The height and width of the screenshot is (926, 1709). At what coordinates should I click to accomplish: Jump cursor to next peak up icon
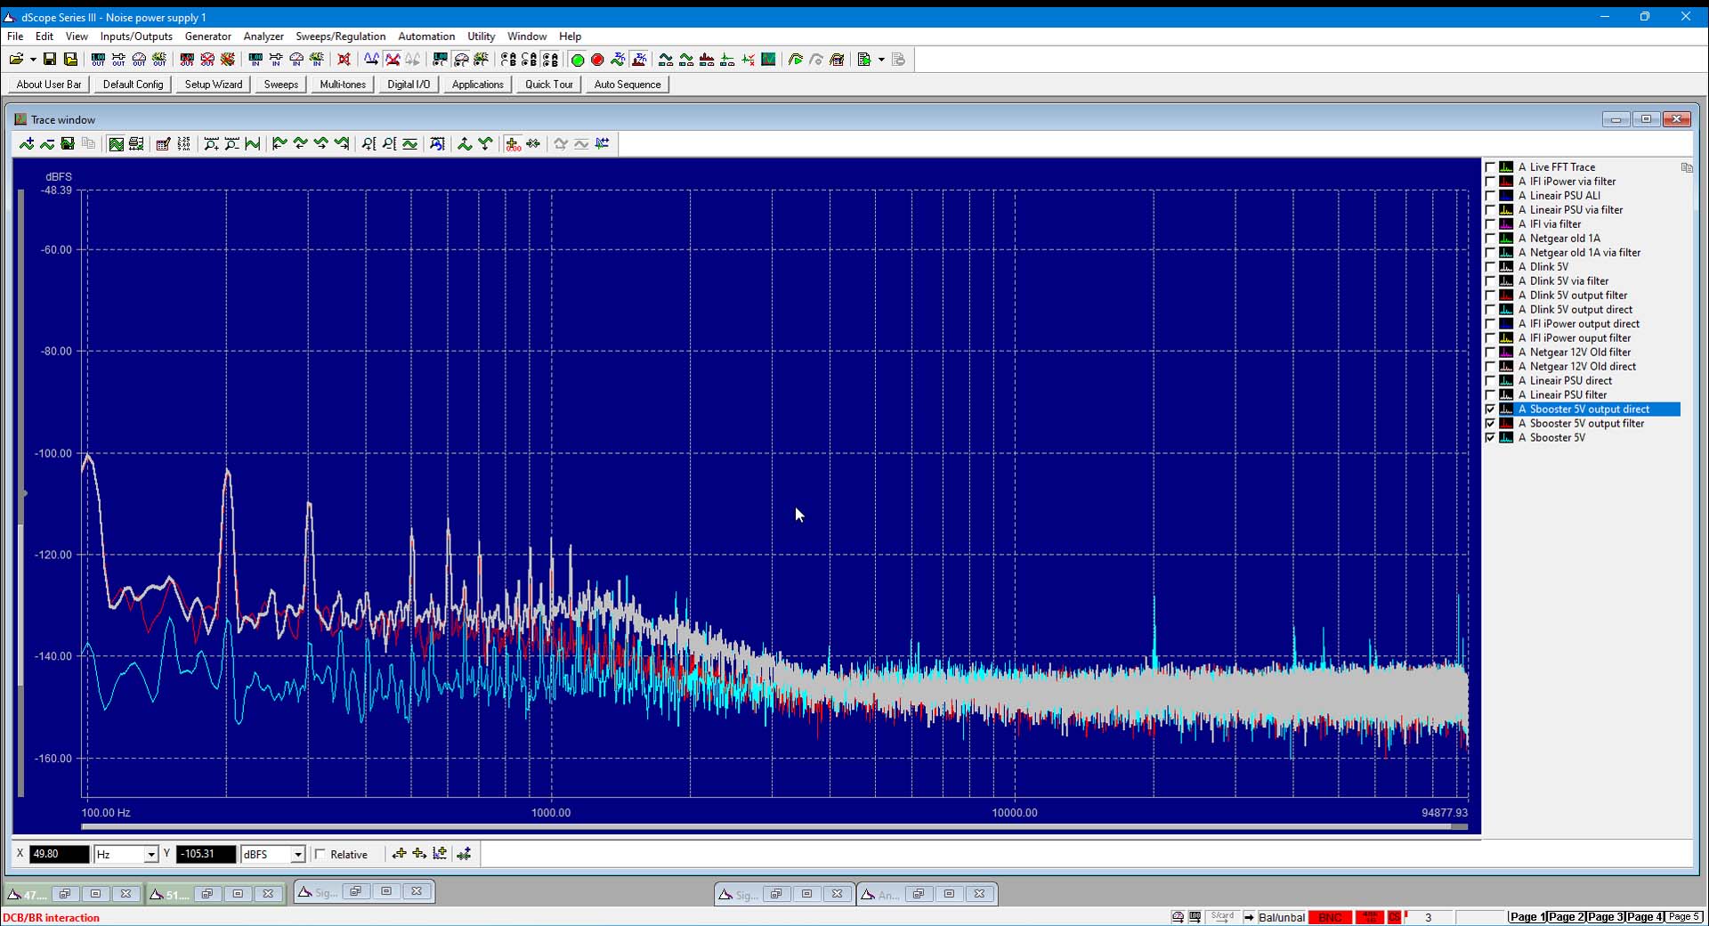tap(465, 144)
